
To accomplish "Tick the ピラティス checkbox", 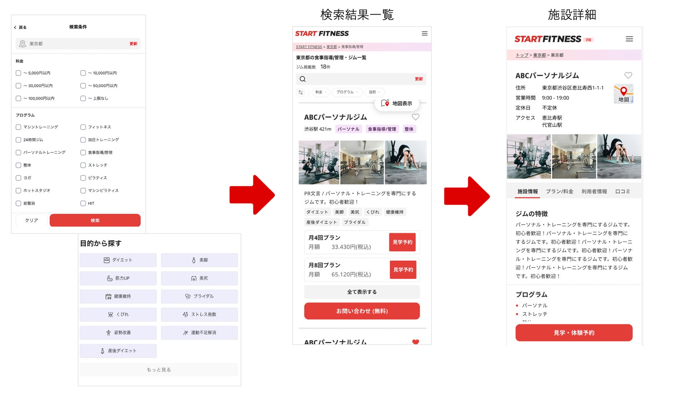I will [83, 178].
